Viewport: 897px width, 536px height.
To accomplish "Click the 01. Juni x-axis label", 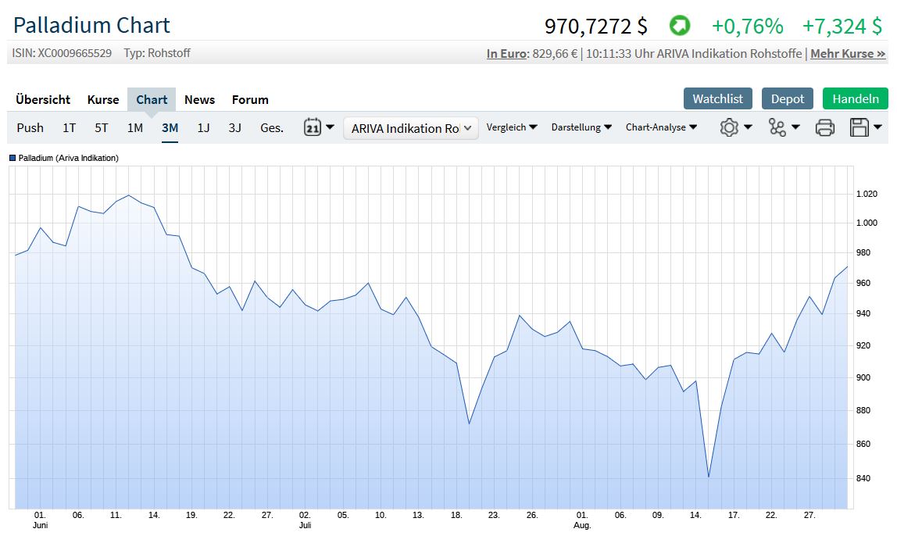I will pyautogui.click(x=40, y=520).
